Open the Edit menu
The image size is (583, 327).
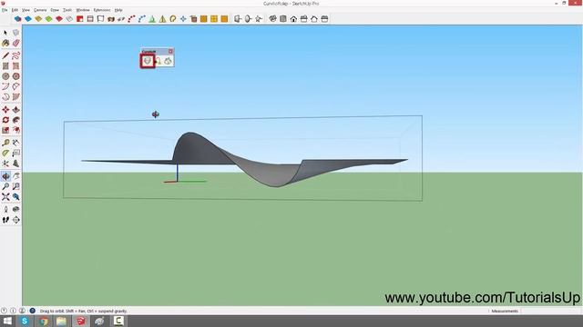pyautogui.click(x=15, y=10)
